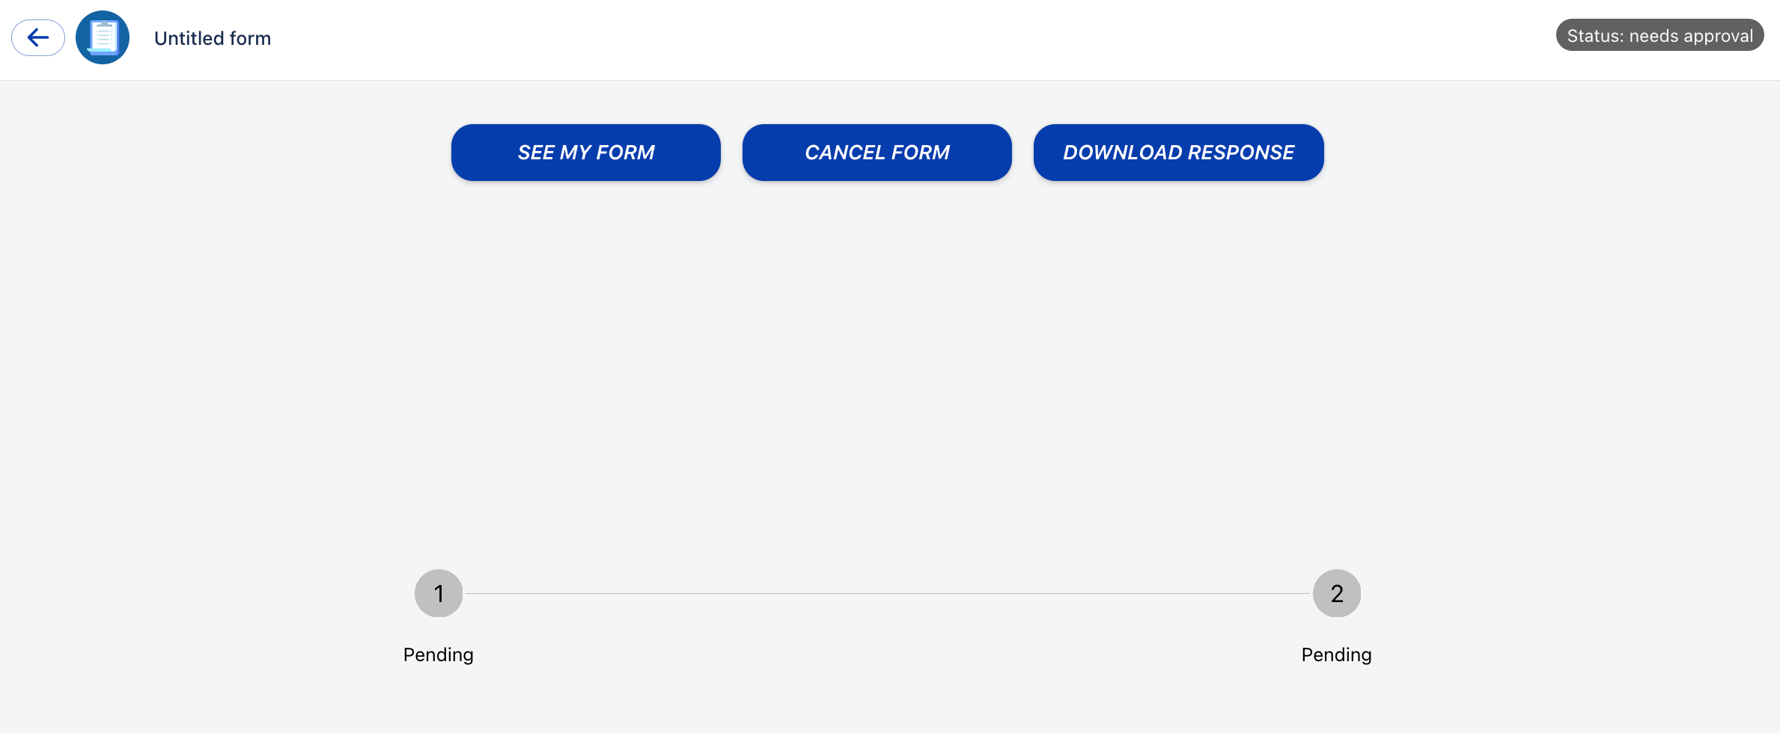
Task: Cancel this form submission
Action: 877,153
